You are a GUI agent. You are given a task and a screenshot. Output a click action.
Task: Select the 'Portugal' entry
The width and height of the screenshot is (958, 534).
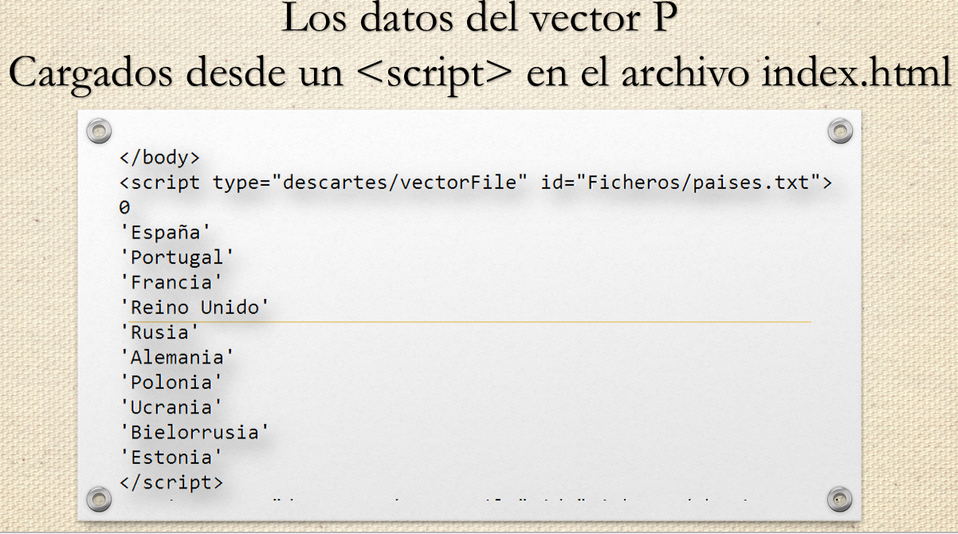coord(176,257)
